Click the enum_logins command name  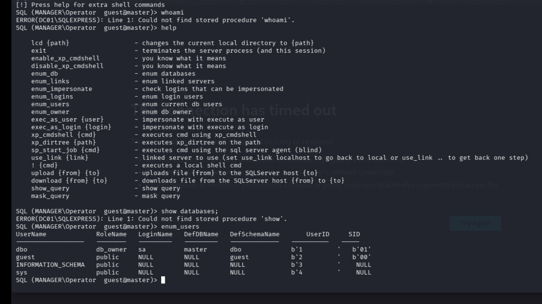click(52, 96)
